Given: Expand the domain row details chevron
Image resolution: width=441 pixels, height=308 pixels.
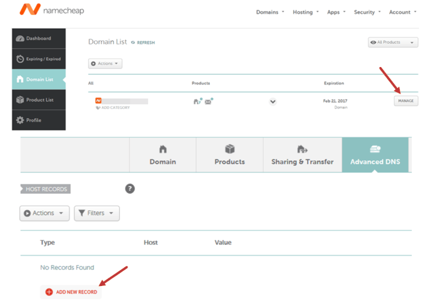Looking at the screenshot, I should pyautogui.click(x=273, y=102).
